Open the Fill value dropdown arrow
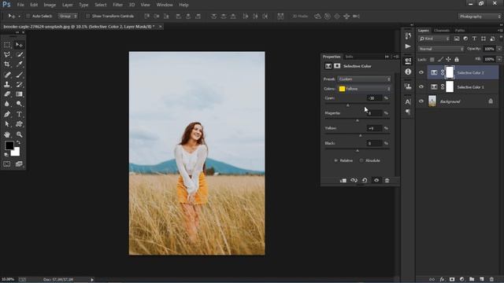Image resolution: width=504 pixels, height=283 pixels. [x=499, y=60]
